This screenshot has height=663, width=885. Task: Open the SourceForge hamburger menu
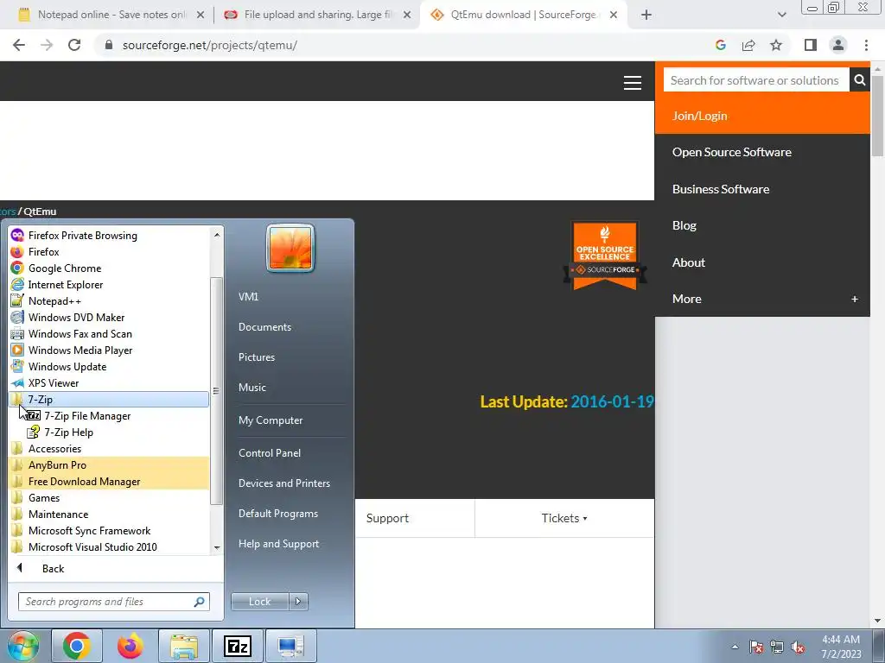tap(632, 82)
